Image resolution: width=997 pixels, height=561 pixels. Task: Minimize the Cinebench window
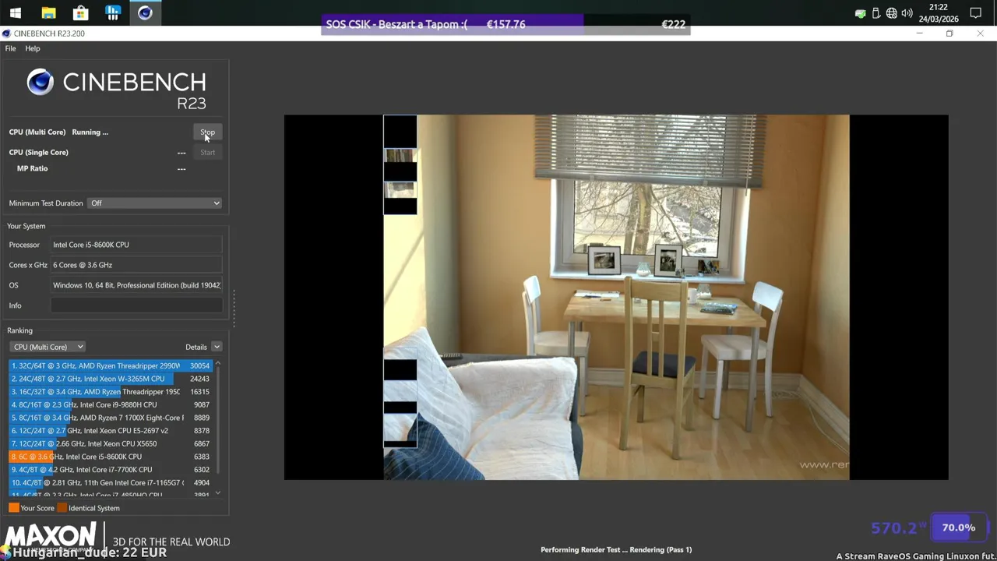920,34
